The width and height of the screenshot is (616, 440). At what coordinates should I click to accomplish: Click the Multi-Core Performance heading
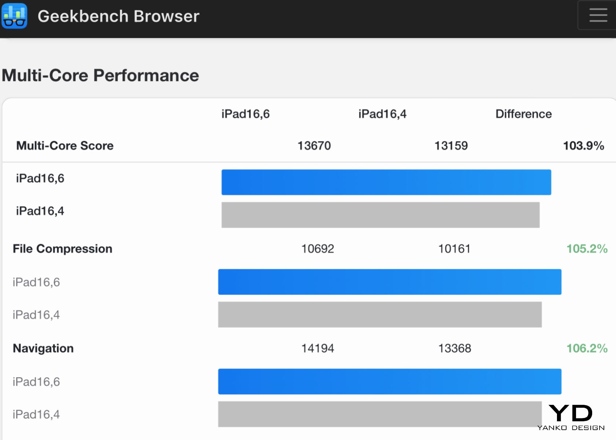pos(100,76)
